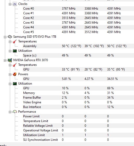Image resolution: width=134 pixels, height=146 pixels.
Task: Click the GPU Utilization graph icon
Action: 15,84
